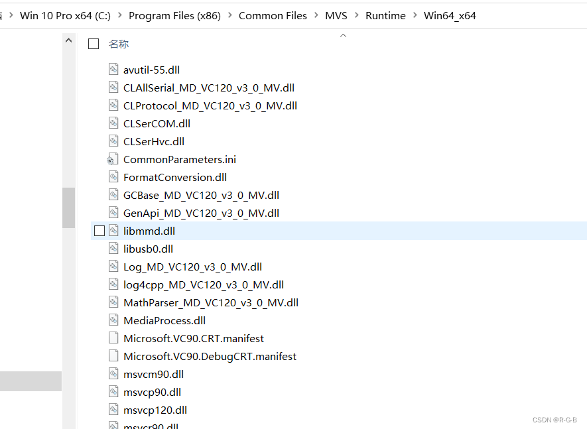Select the CLSerHvc.dll file name
The height and width of the screenshot is (429, 587).
point(153,141)
